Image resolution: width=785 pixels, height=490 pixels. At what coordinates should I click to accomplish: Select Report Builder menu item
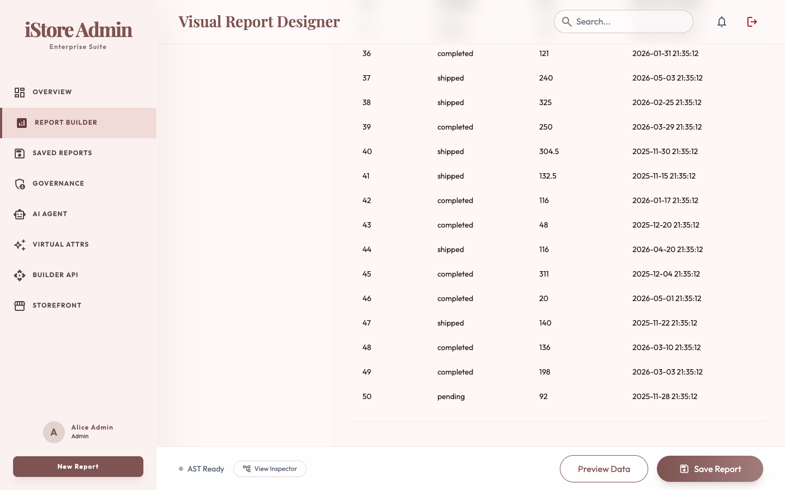pos(78,122)
